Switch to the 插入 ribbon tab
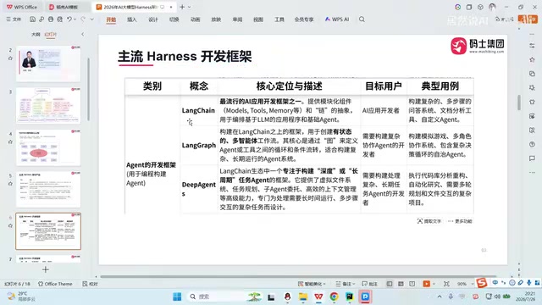The width and height of the screenshot is (542, 305). [x=132, y=19]
